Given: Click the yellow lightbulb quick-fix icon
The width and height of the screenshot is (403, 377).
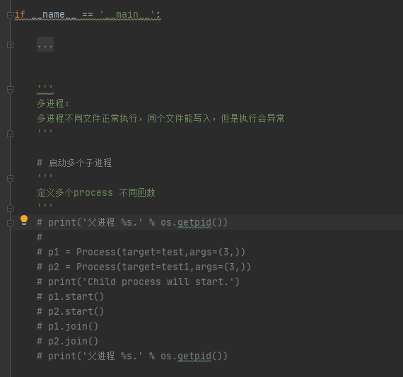Looking at the screenshot, I should point(24,220).
